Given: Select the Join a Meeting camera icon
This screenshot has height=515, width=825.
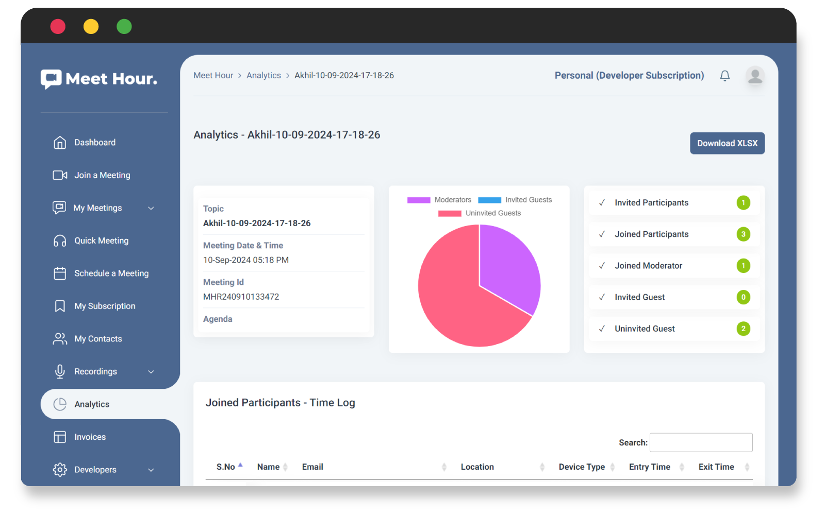Looking at the screenshot, I should click(59, 175).
